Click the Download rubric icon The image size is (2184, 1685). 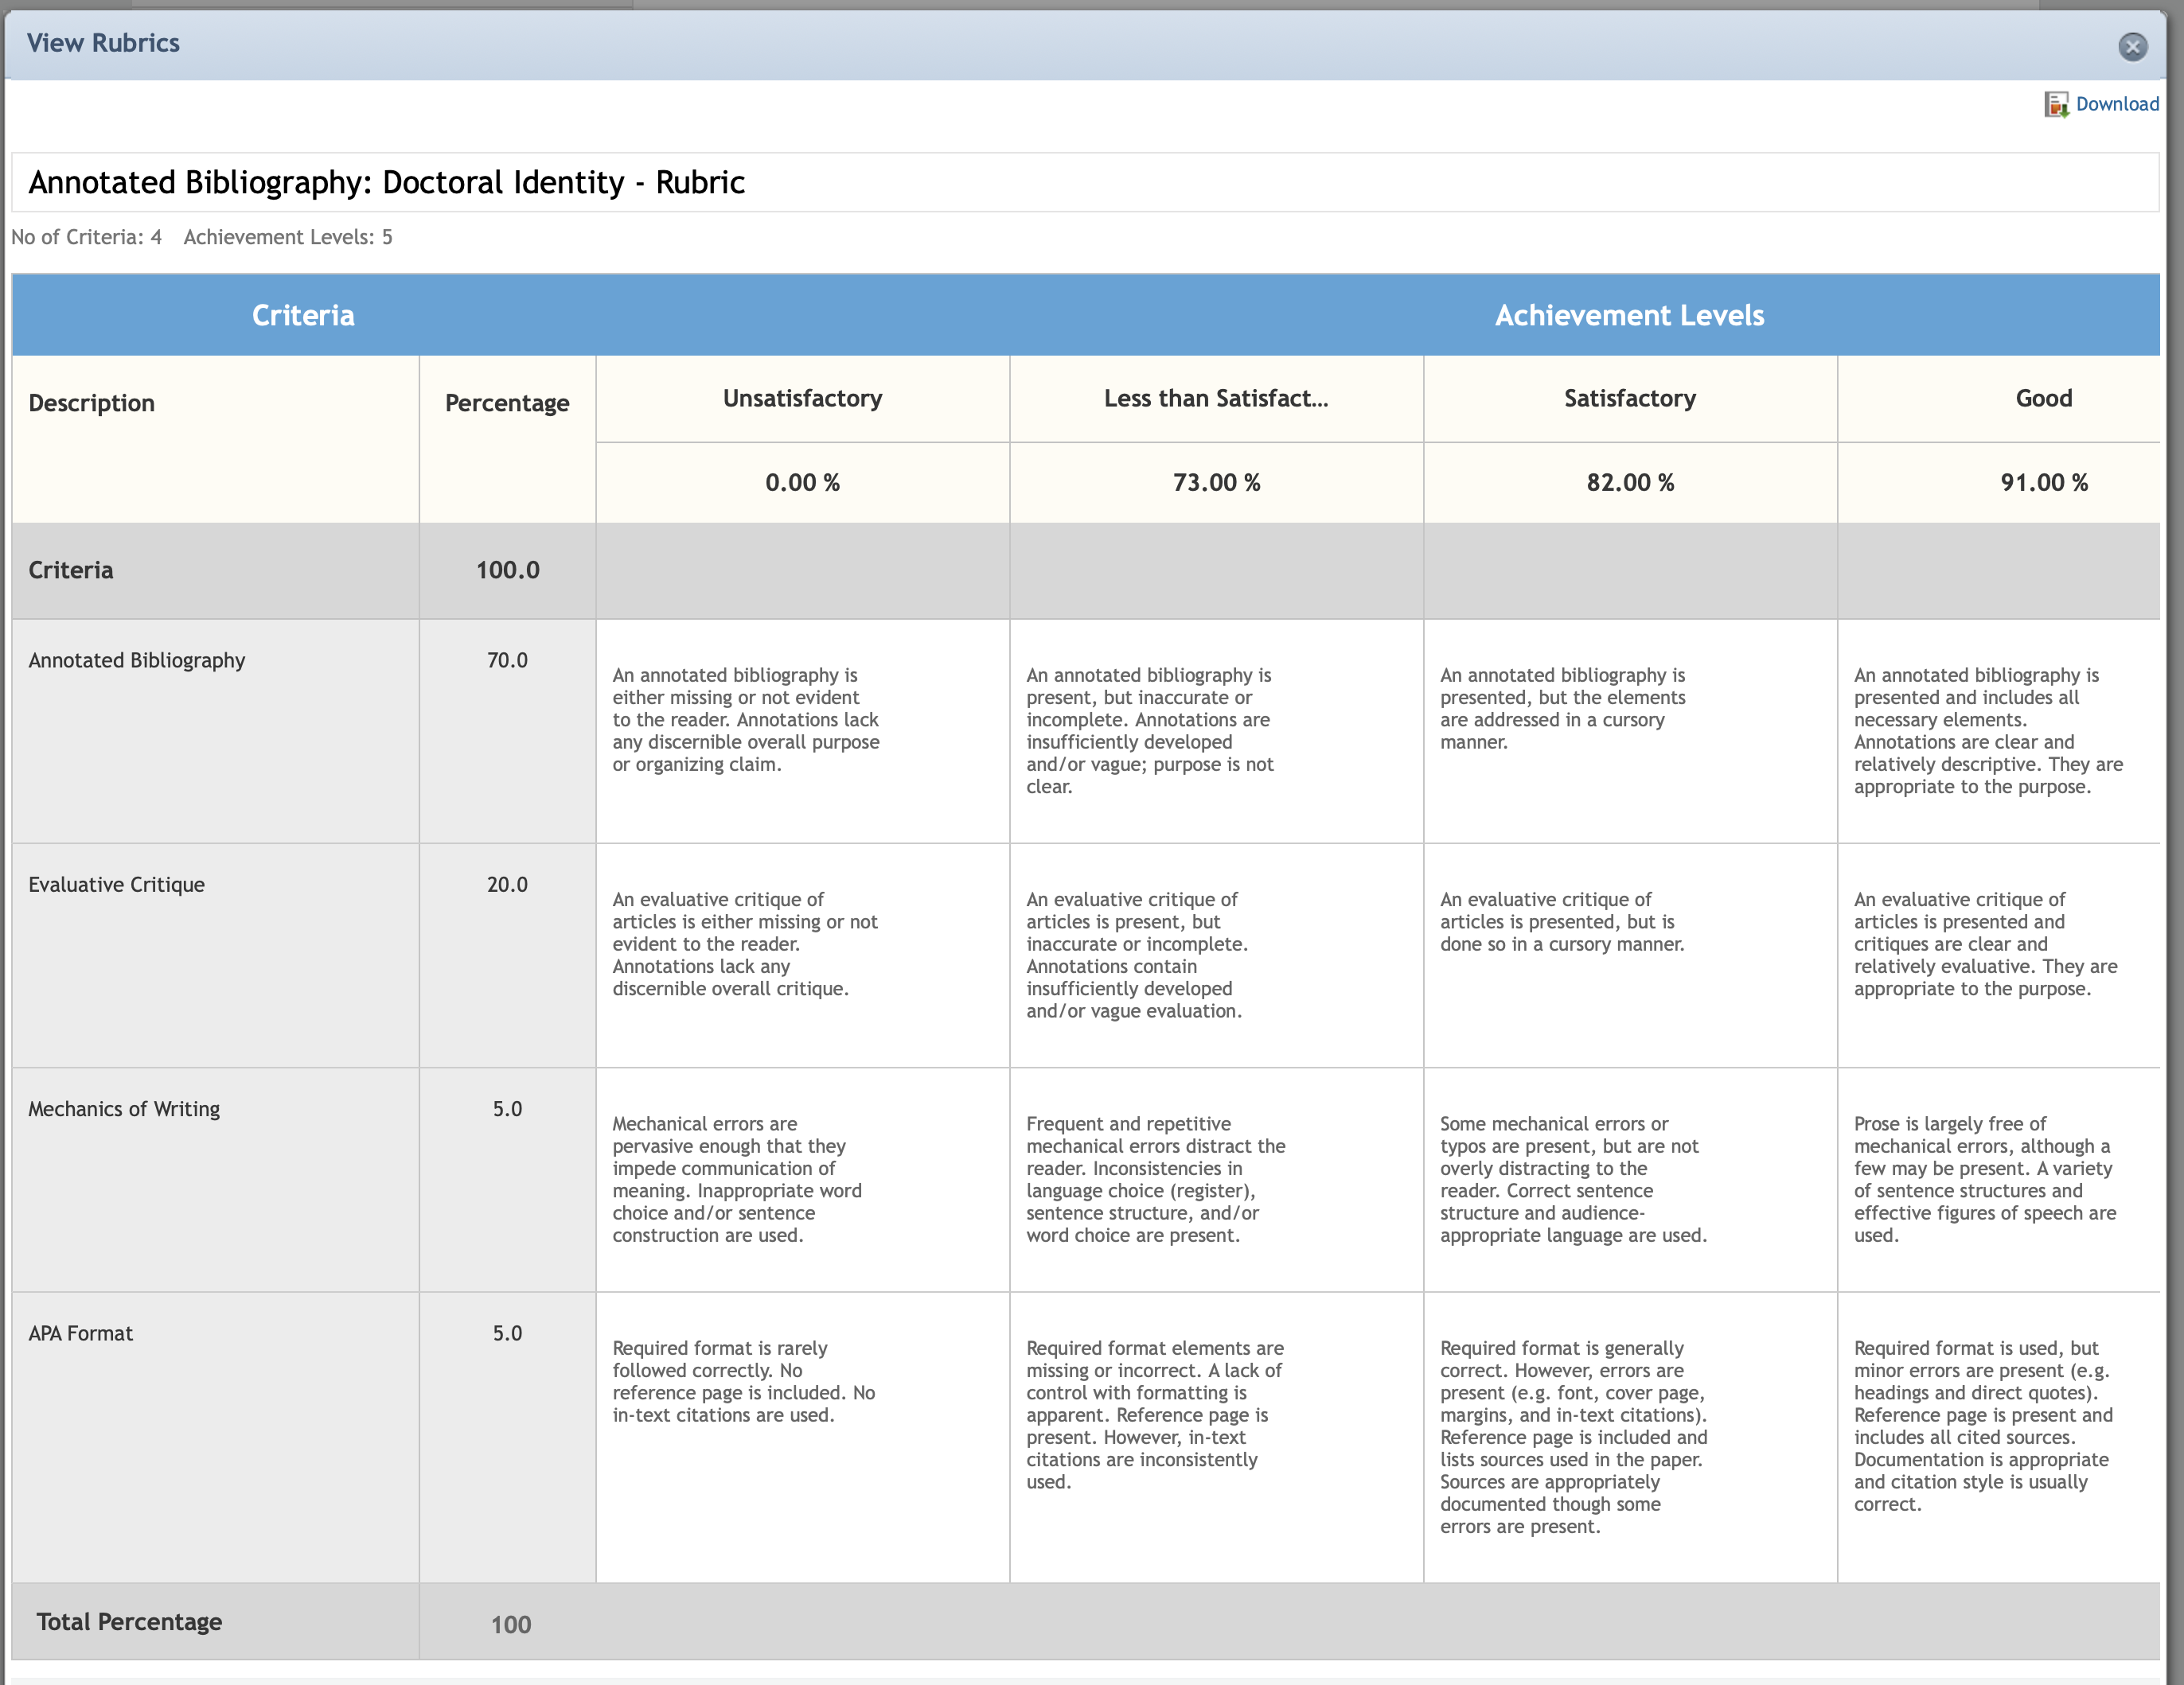pos(2056,105)
